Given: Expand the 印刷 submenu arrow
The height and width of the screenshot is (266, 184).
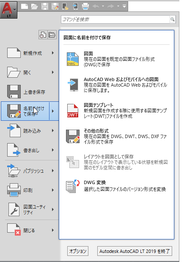Looking at the screenshot, I should pos(53,190).
